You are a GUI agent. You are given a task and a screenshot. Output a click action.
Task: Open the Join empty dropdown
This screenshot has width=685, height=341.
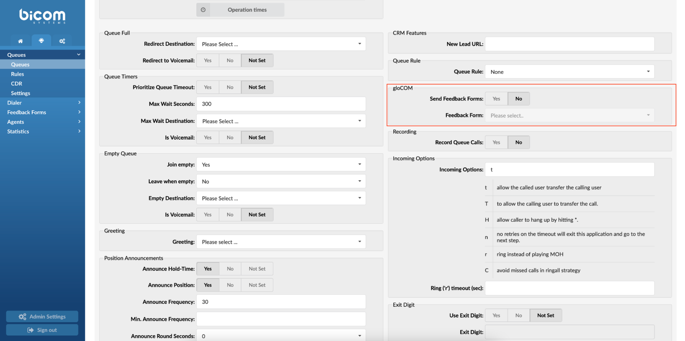click(x=281, y=165)
